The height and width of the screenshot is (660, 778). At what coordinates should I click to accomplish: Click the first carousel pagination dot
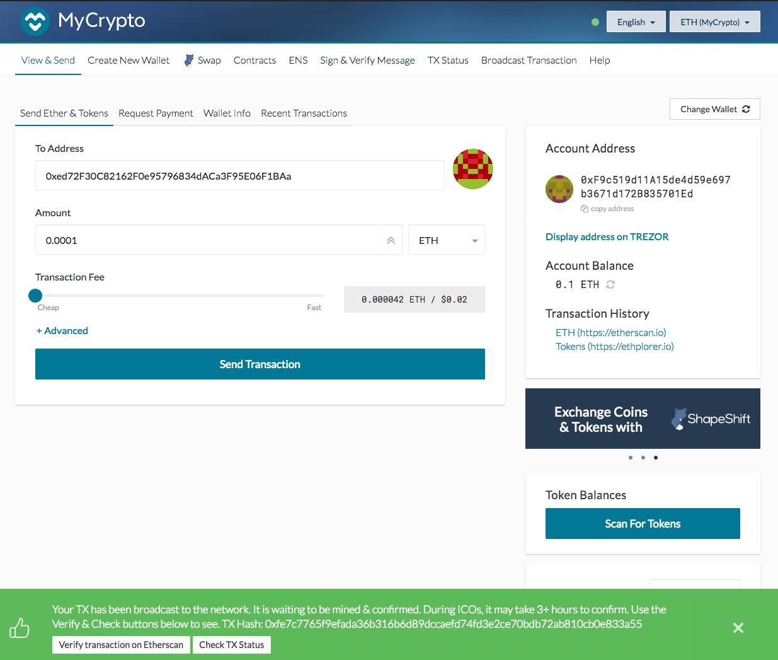pyautogui.click(x=631, y=458)
